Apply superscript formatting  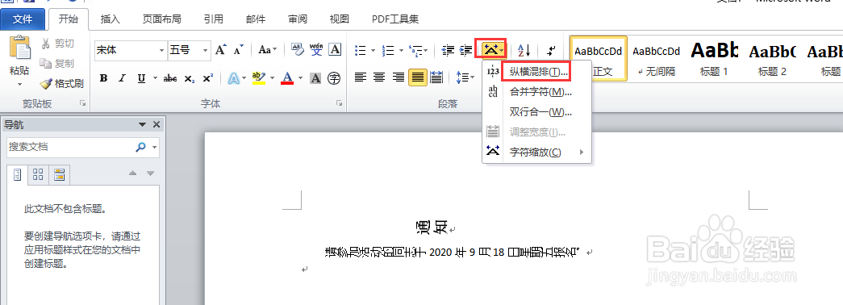207,78
